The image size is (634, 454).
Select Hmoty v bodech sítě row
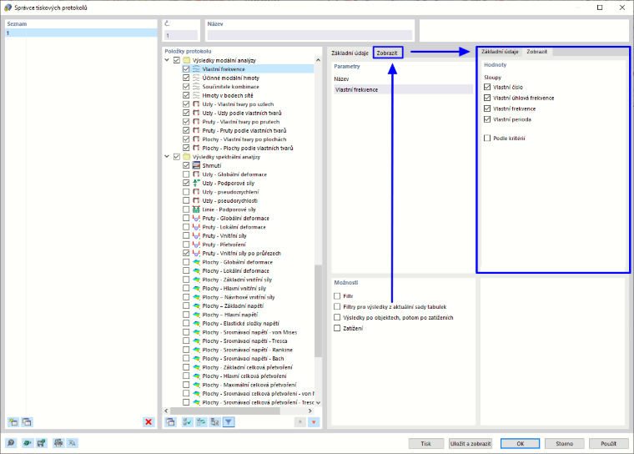click(x=228, y=95)
